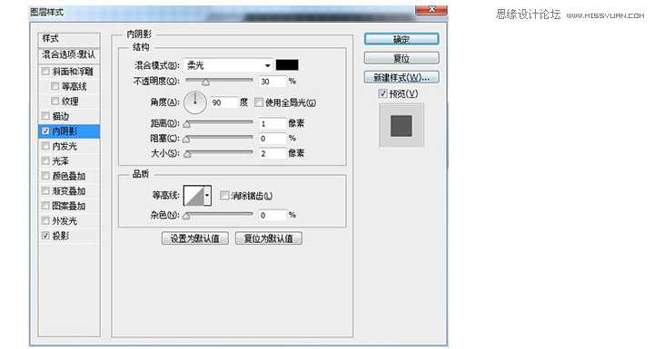
Task: Select the 样式 list header
Action: click(x=69, y=39)
